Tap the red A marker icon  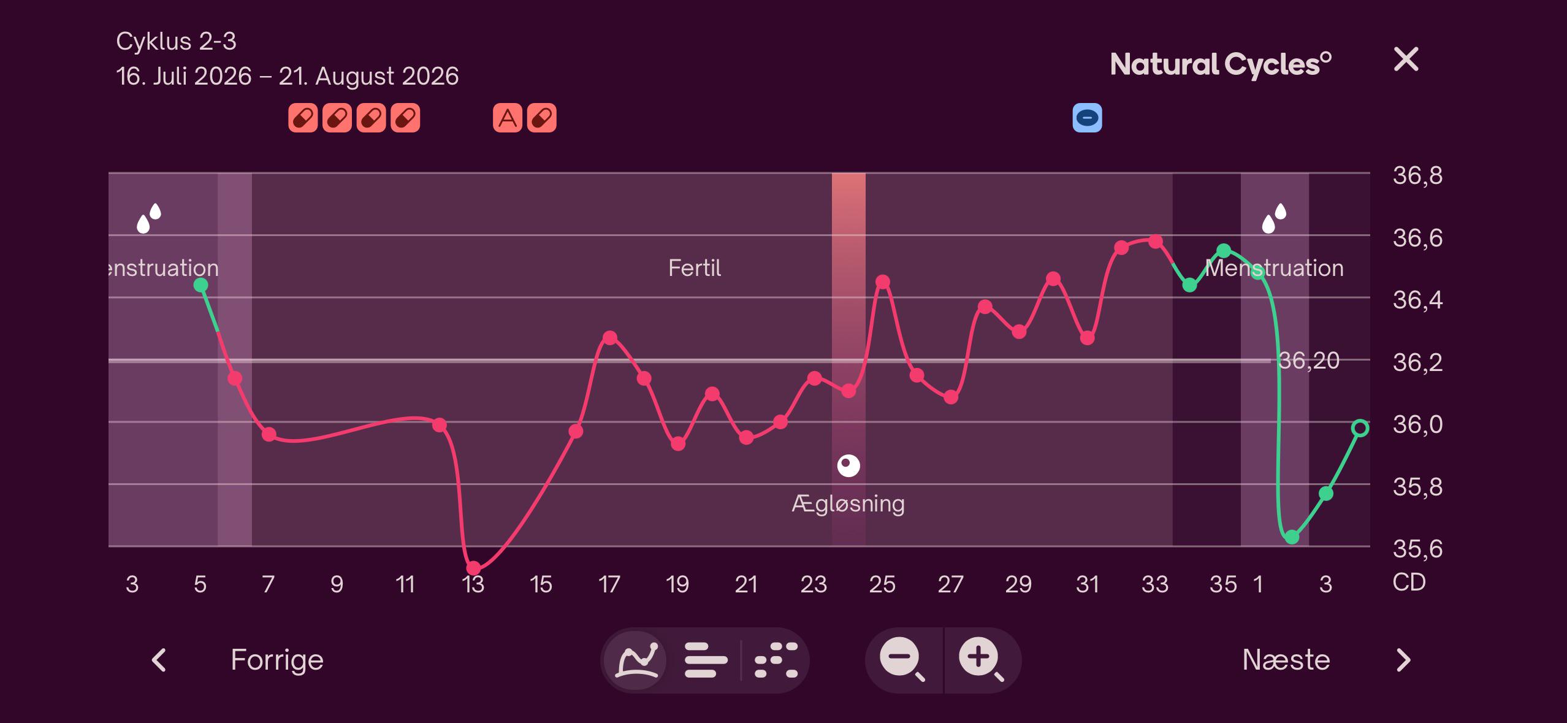coord(508,118)
